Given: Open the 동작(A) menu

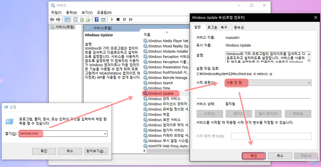Looking at the screenshot, I should click(x=71, y=13).
